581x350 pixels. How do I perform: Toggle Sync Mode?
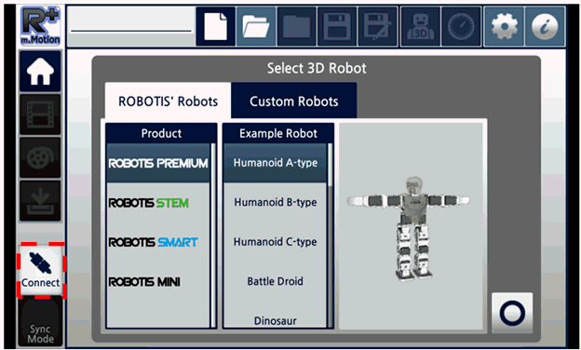40,322
